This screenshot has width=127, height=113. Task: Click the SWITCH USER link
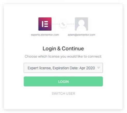click(63, 94)
